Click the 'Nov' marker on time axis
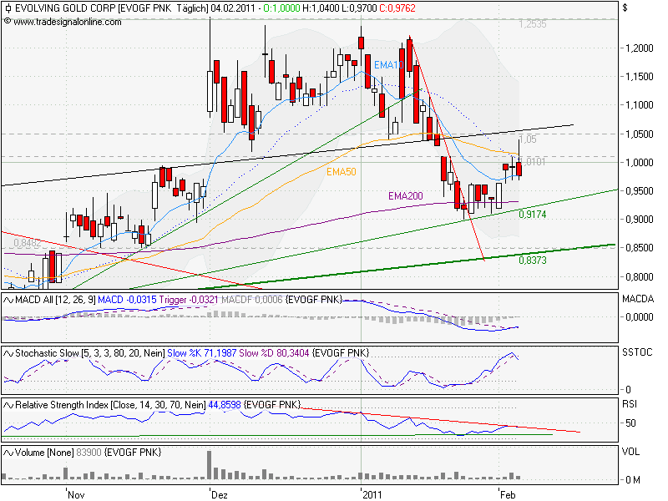Image resolution: width=668 pixels, height=501 pixels. pos(75,494)
